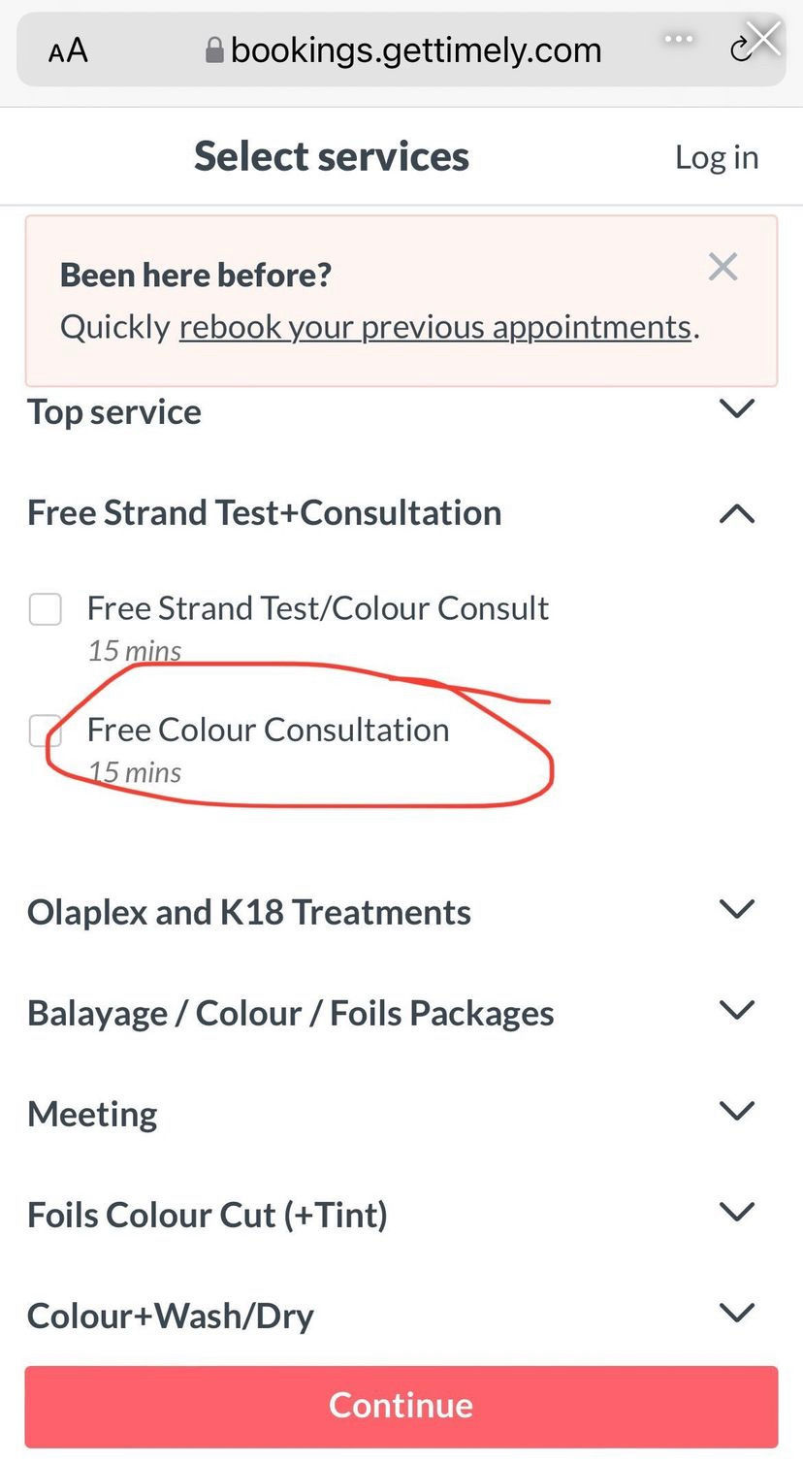This screenshot has height=1463, width=803.
Task: Tap the AA text size icon
Action: pyautogui.click(x=68, y=50)
